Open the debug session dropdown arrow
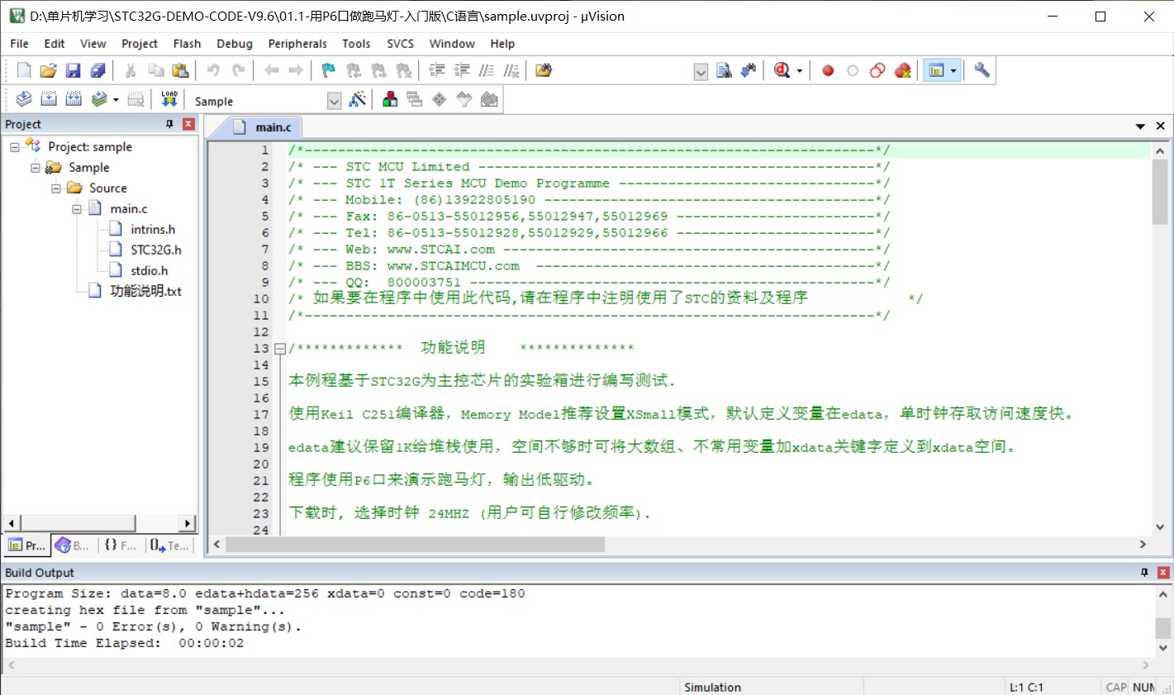The image size is (1174, 695). [799, 71]
